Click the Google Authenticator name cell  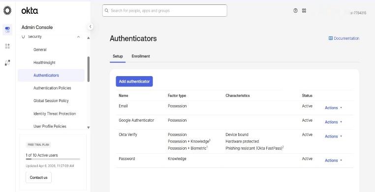click(136, 120)
